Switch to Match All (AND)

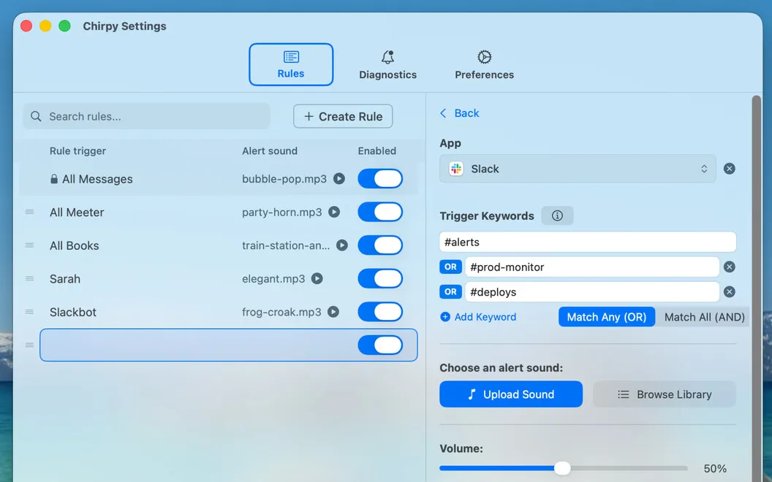point(704,317)
